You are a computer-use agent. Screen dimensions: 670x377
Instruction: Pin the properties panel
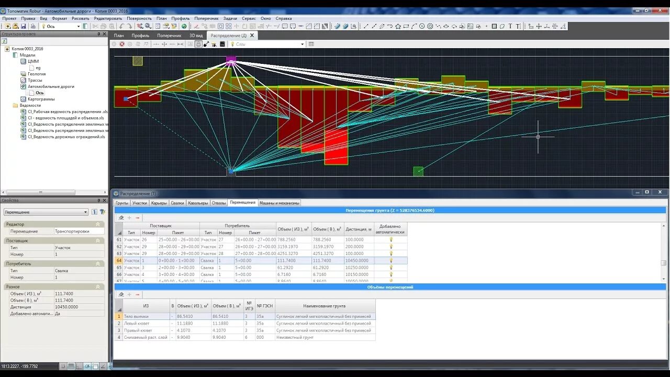pos(98,201)
